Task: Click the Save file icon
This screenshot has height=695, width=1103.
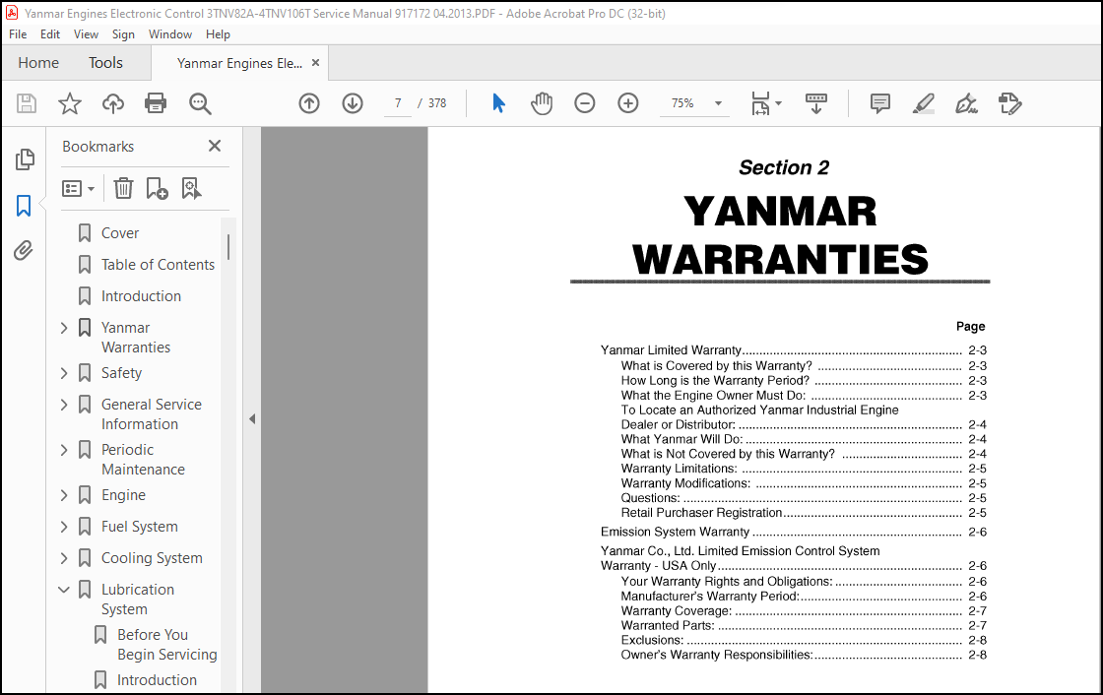Action: 27,103
